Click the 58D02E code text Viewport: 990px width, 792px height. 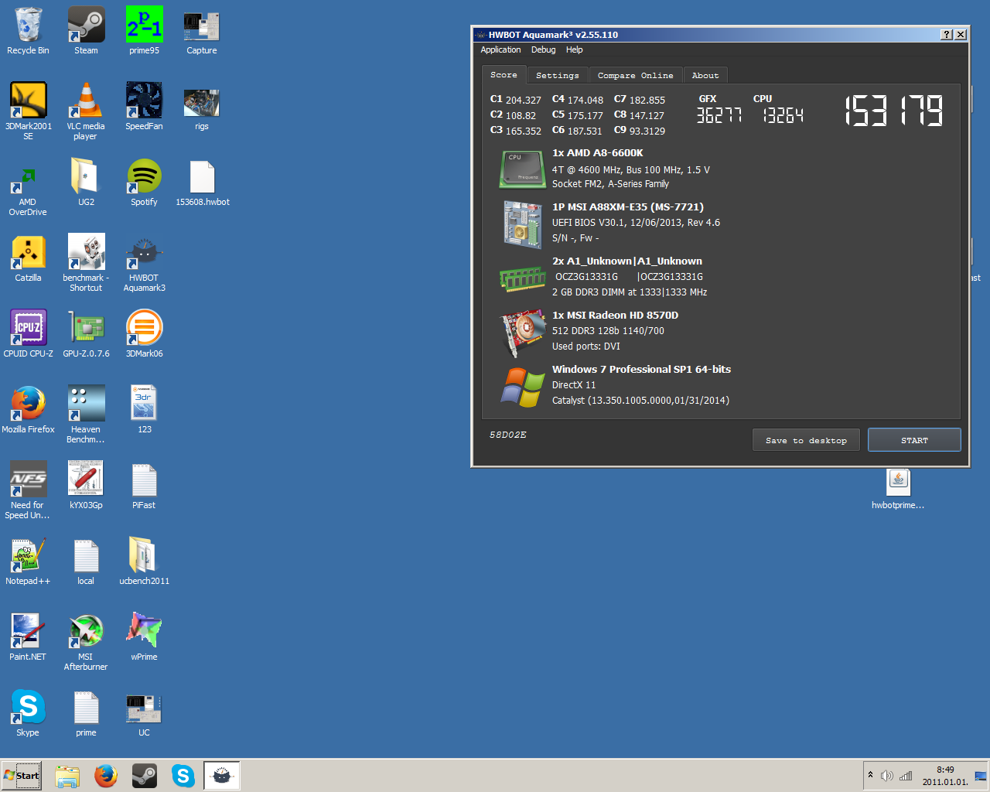click(507, 435)
